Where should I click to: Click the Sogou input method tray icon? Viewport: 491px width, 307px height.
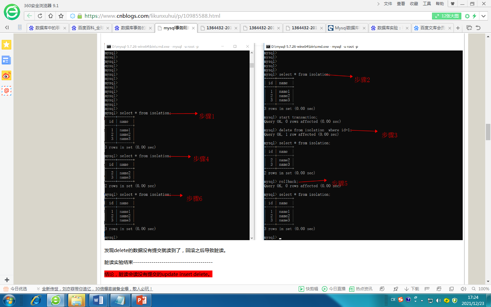click(401, 300)
